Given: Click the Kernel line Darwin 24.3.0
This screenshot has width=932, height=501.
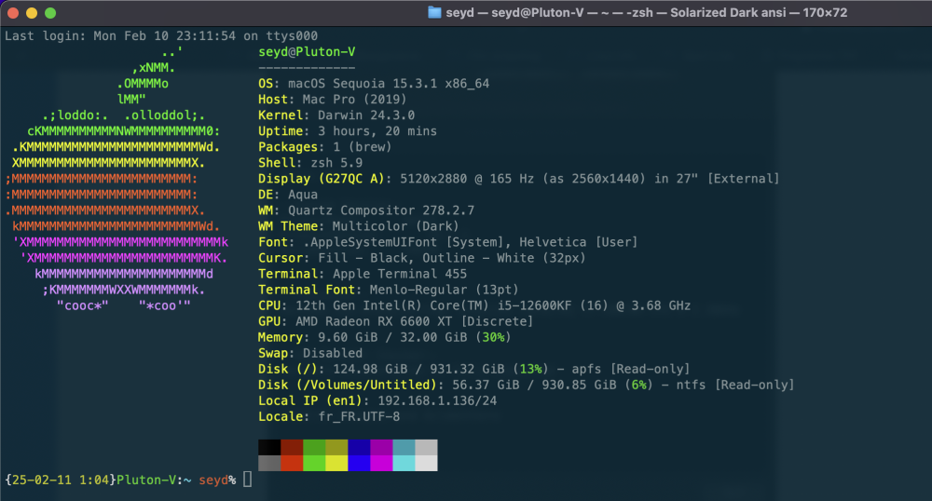Looking at the screenshot, I should 336,115.
